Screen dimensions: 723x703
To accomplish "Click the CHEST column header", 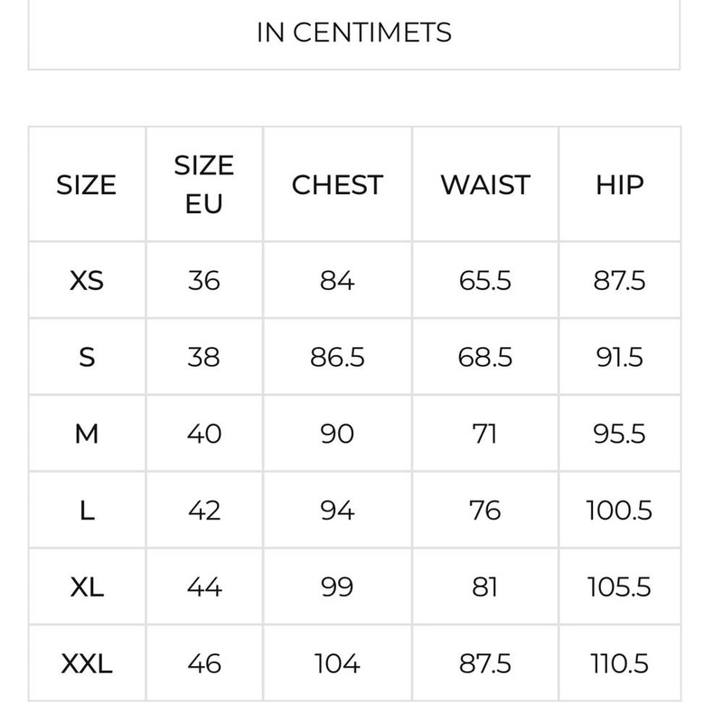I will pyautogui.click(x=337, y=185).
